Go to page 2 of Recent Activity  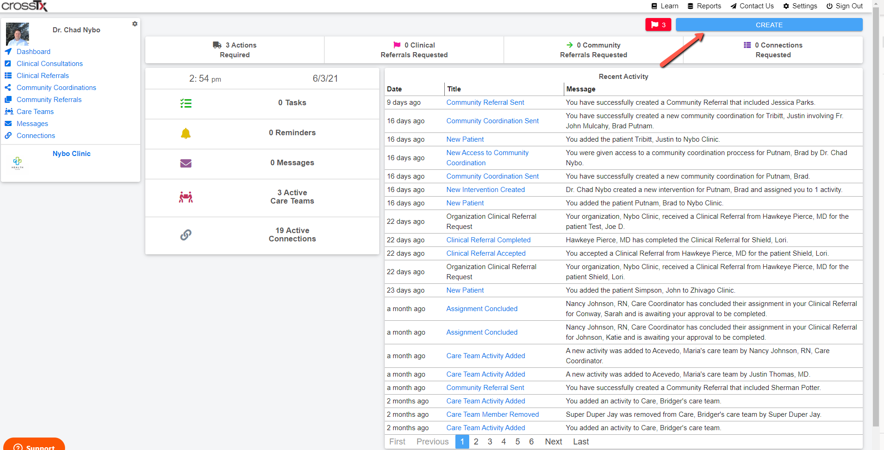(476, 442)
